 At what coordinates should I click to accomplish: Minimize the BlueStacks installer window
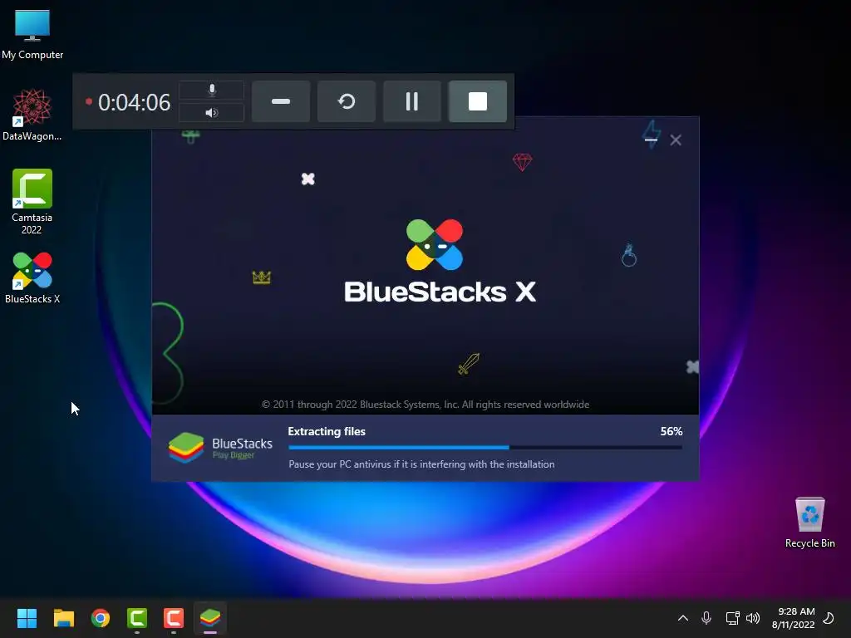[651, 140]
